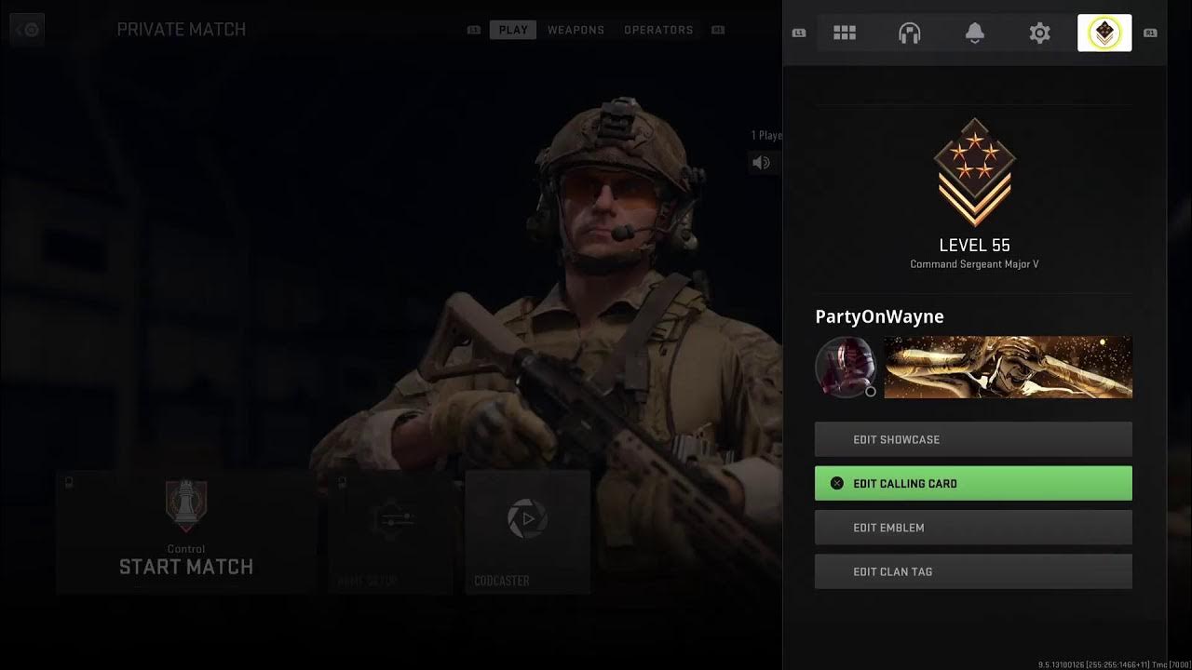This screenshot has height=670, width=1192.
Task: Click the L1 bumper hint by the tabs
Action: tap(474, 30)
